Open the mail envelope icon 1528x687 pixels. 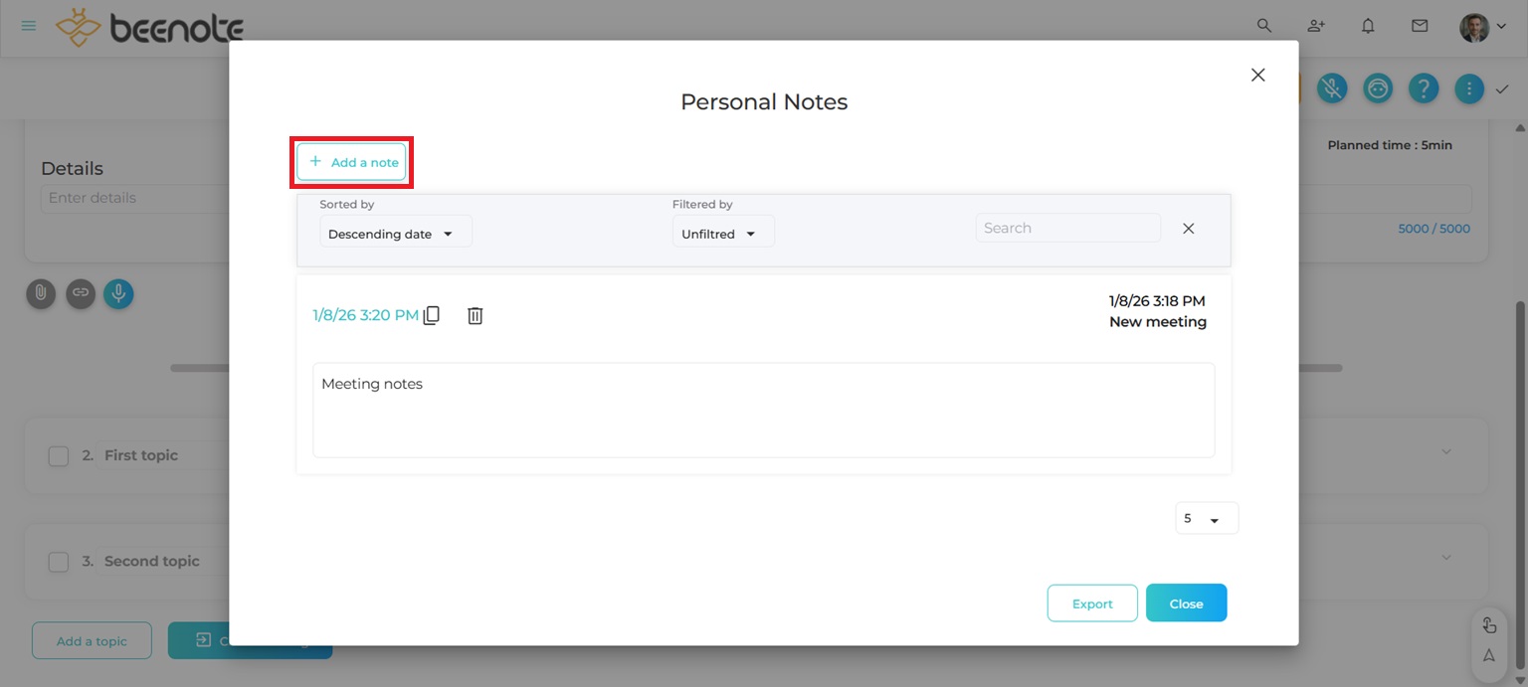pos(1420,26)
